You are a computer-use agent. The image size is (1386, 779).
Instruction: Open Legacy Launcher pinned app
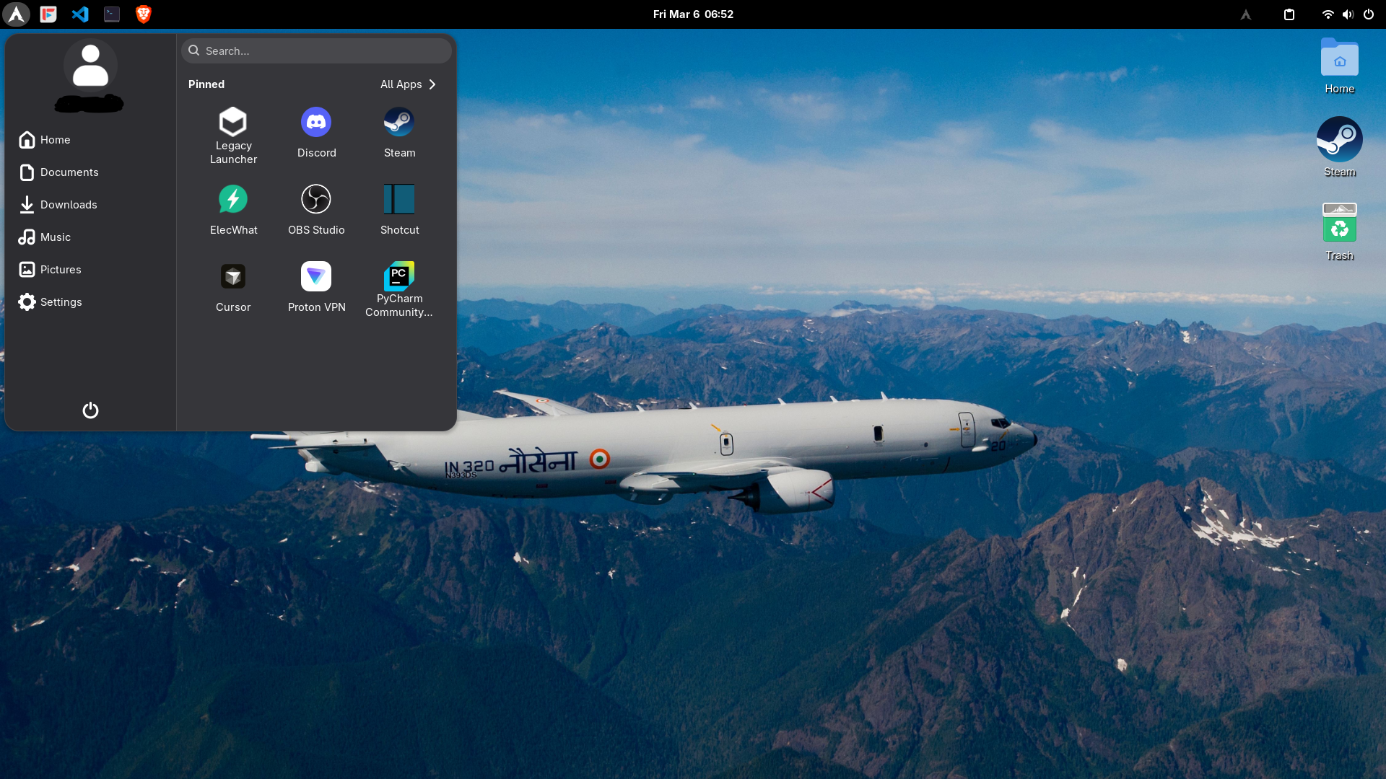pos(233,135)
